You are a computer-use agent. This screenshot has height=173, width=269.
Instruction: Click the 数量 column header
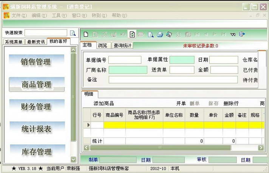coord(194,115)
